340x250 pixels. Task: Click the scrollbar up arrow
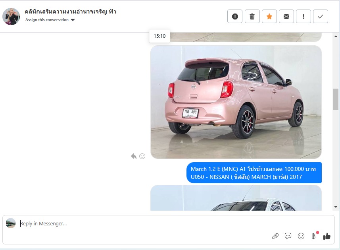pyautogui.click(x=336, y=36)
